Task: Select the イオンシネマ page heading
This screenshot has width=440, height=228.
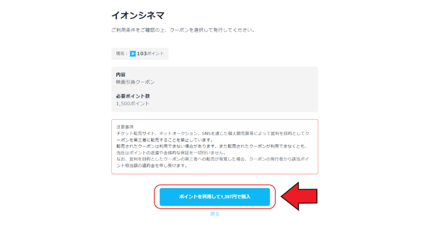Action: coord(138,15)
